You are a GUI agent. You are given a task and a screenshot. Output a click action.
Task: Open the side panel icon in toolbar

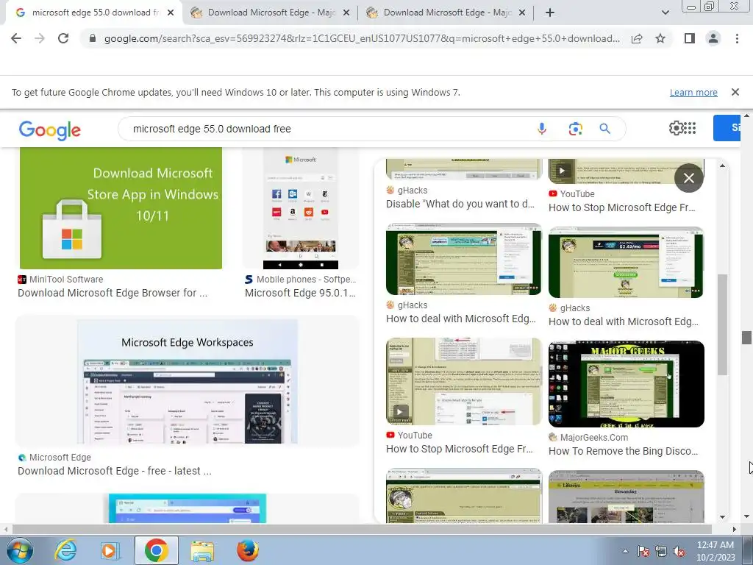[x=690, y=38]
